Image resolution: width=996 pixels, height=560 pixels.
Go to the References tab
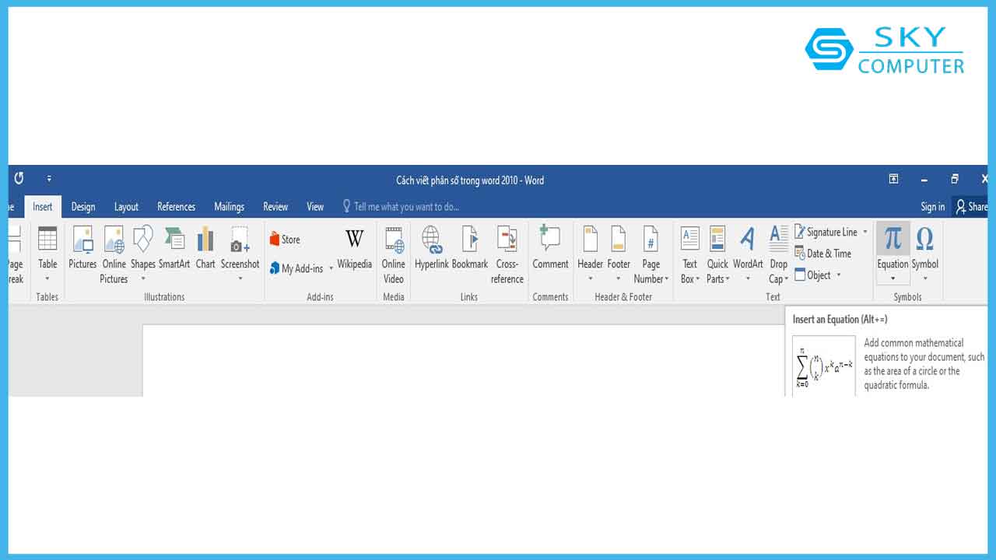[x=177, y=207]
